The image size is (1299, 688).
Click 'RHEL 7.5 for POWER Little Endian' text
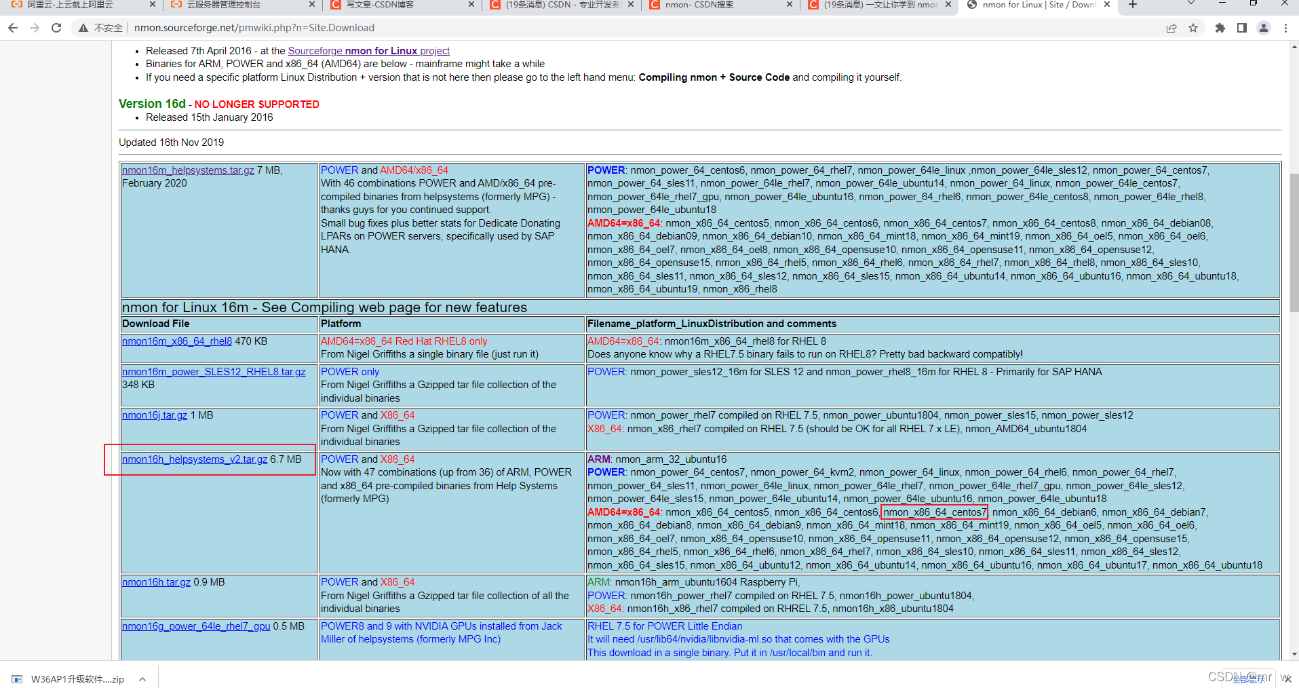[x=665, y=626]
